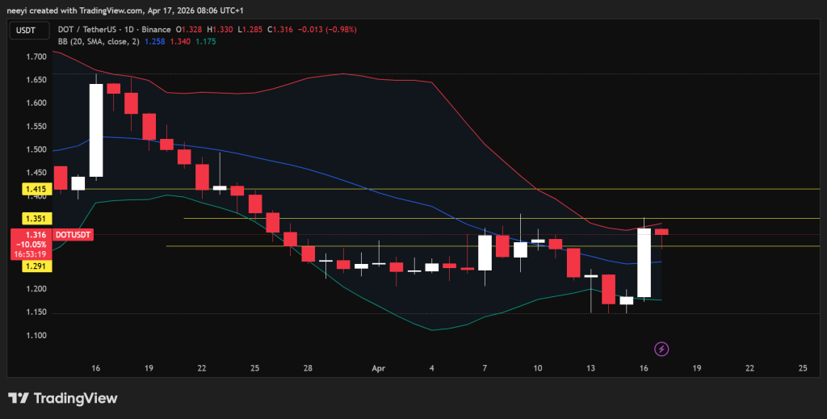The image size is (827, 419).
Task: Click the purple lightning bolt icon
Action: 662,349
